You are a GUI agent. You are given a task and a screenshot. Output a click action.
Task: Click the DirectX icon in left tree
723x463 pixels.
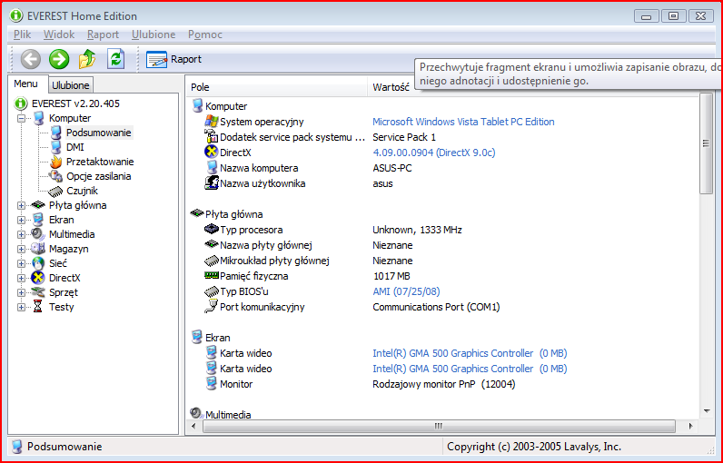38,278
